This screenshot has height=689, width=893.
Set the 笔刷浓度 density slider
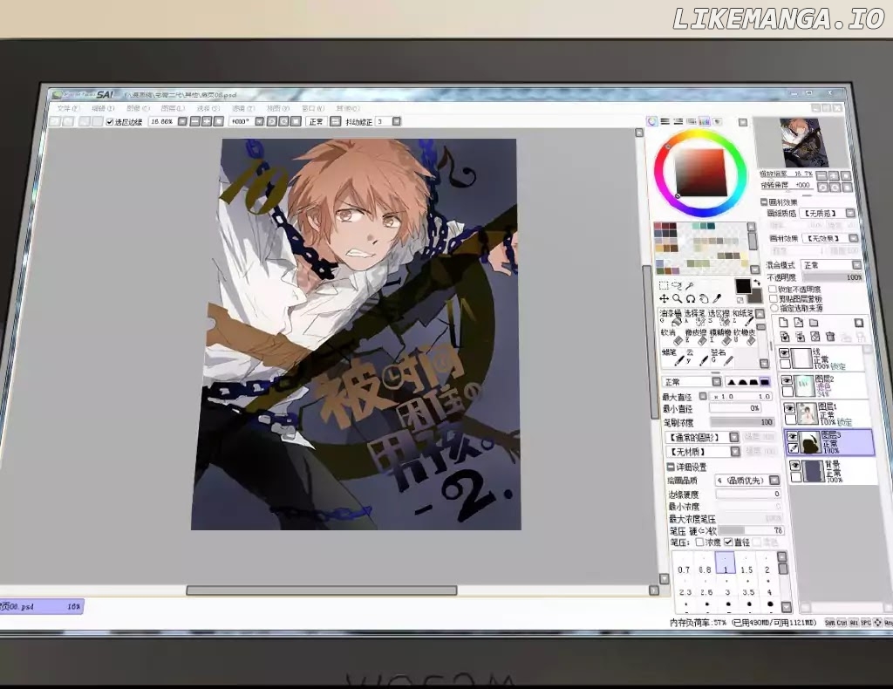(742, 422)
